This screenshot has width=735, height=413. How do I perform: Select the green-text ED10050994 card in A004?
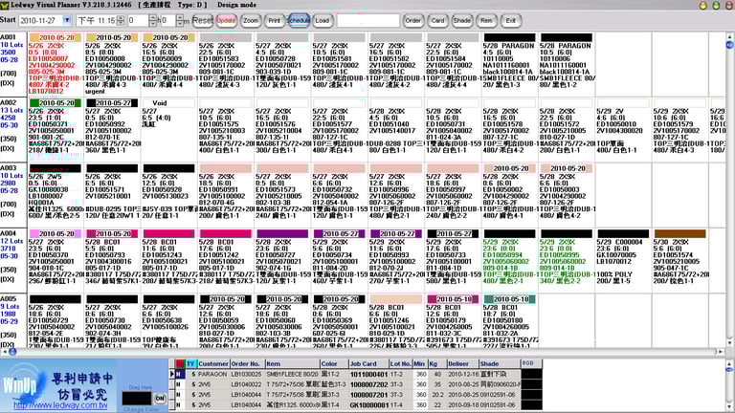point(509,261)
